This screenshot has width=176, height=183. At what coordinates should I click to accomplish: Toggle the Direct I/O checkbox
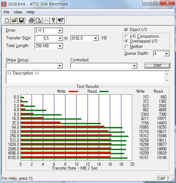126,30
